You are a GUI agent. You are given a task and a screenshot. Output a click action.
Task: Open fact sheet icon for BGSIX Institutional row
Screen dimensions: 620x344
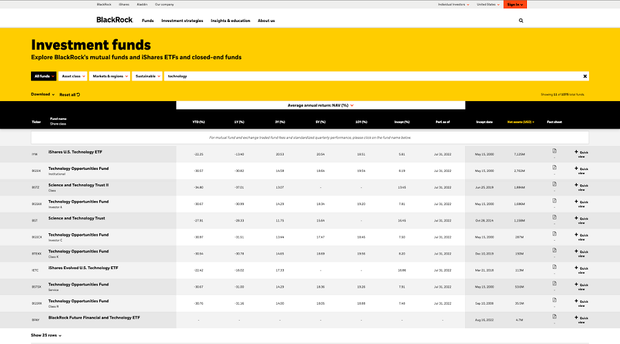(555, 167)
